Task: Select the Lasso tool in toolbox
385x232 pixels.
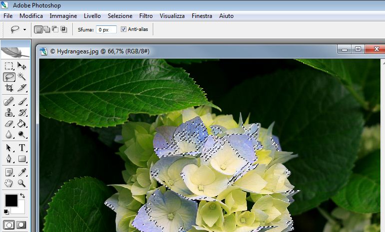Action: [9, 77]
